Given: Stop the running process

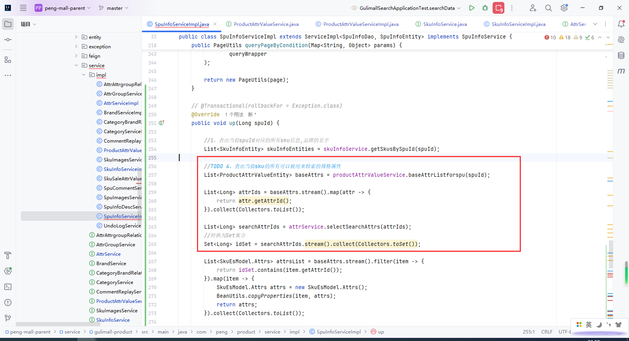Looking at the screenshot, I should click(498, 8).
